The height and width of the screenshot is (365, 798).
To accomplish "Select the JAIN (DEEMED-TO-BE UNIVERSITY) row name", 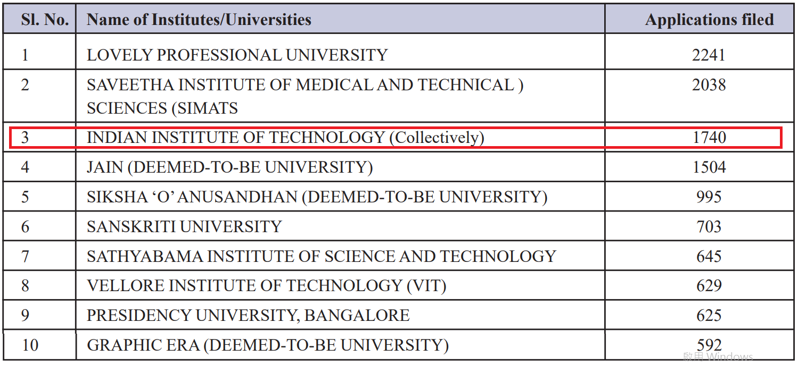I will (229, 167).
